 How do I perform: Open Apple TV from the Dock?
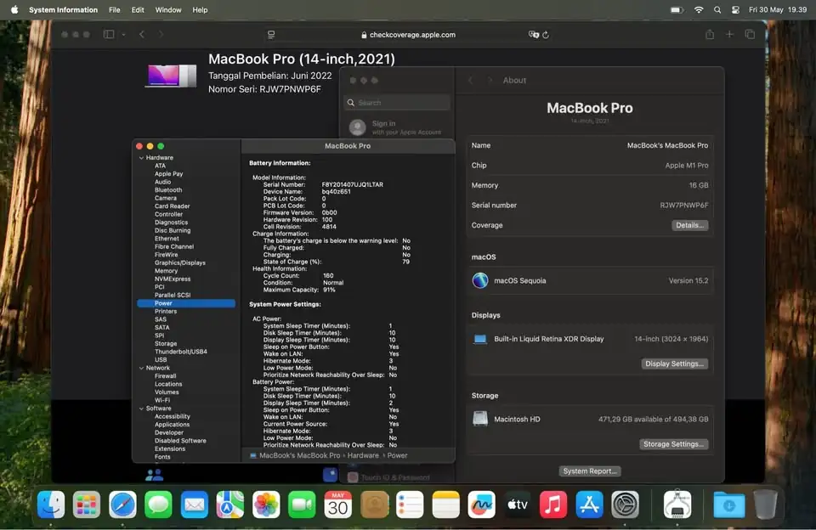point(518,505)
